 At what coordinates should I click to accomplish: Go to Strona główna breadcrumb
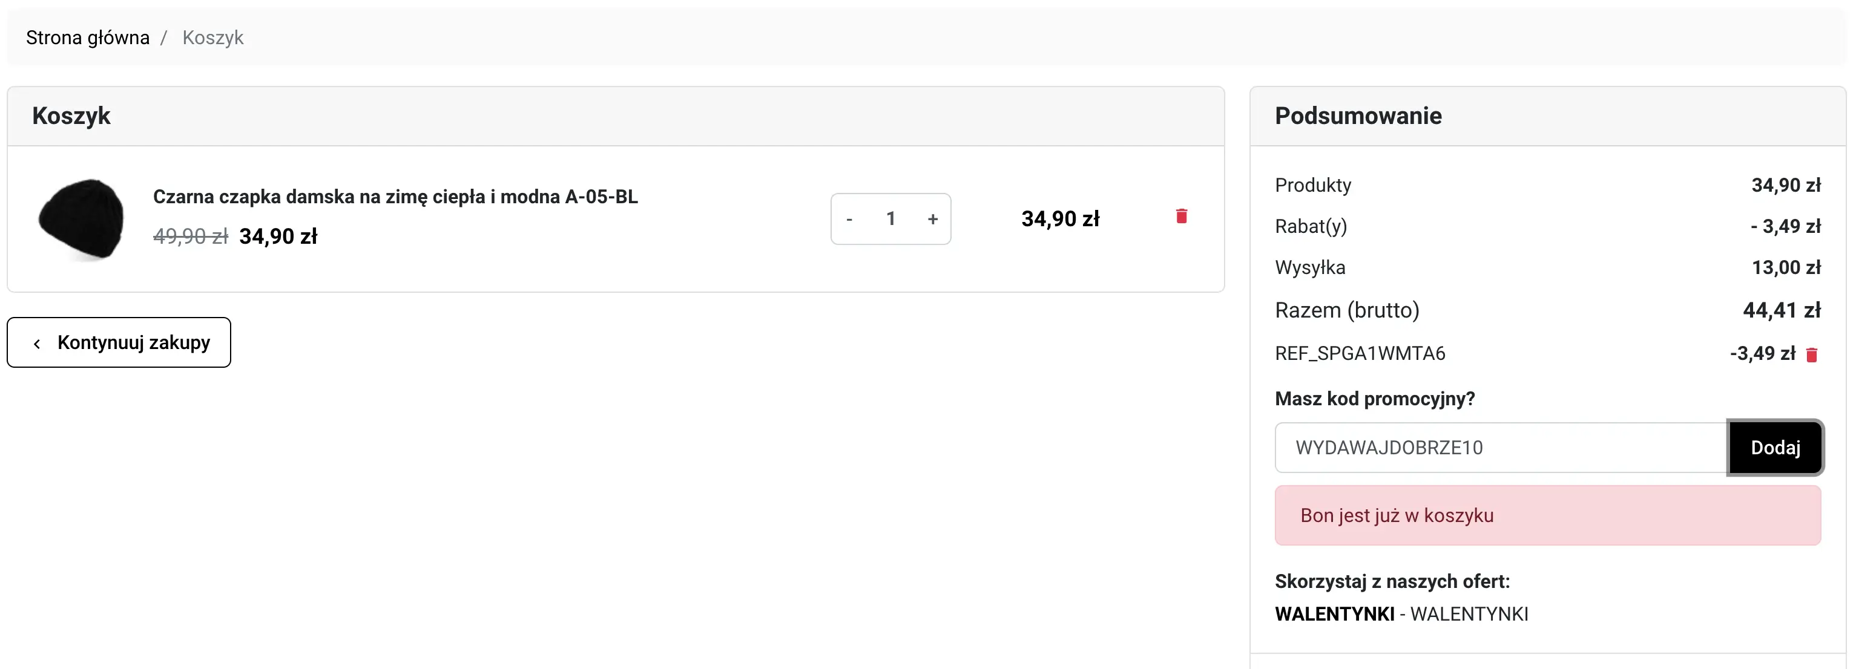tap(88, 38)
